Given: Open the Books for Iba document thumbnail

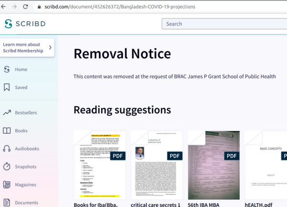Looking at the screenshot, I should pos(99,165).
